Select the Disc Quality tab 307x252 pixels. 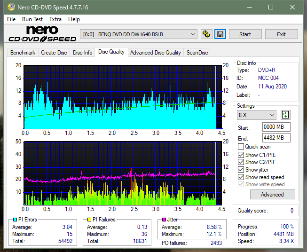point(111,52)
